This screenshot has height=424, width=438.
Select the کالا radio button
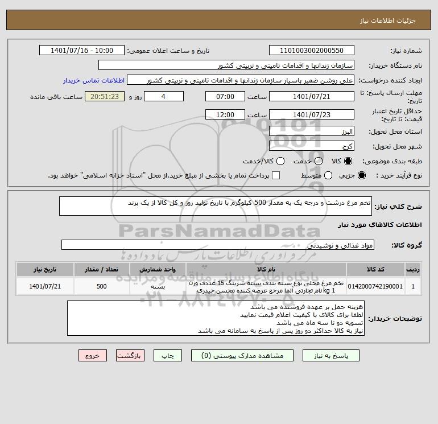pyautogui.click(x=348, y=161)
